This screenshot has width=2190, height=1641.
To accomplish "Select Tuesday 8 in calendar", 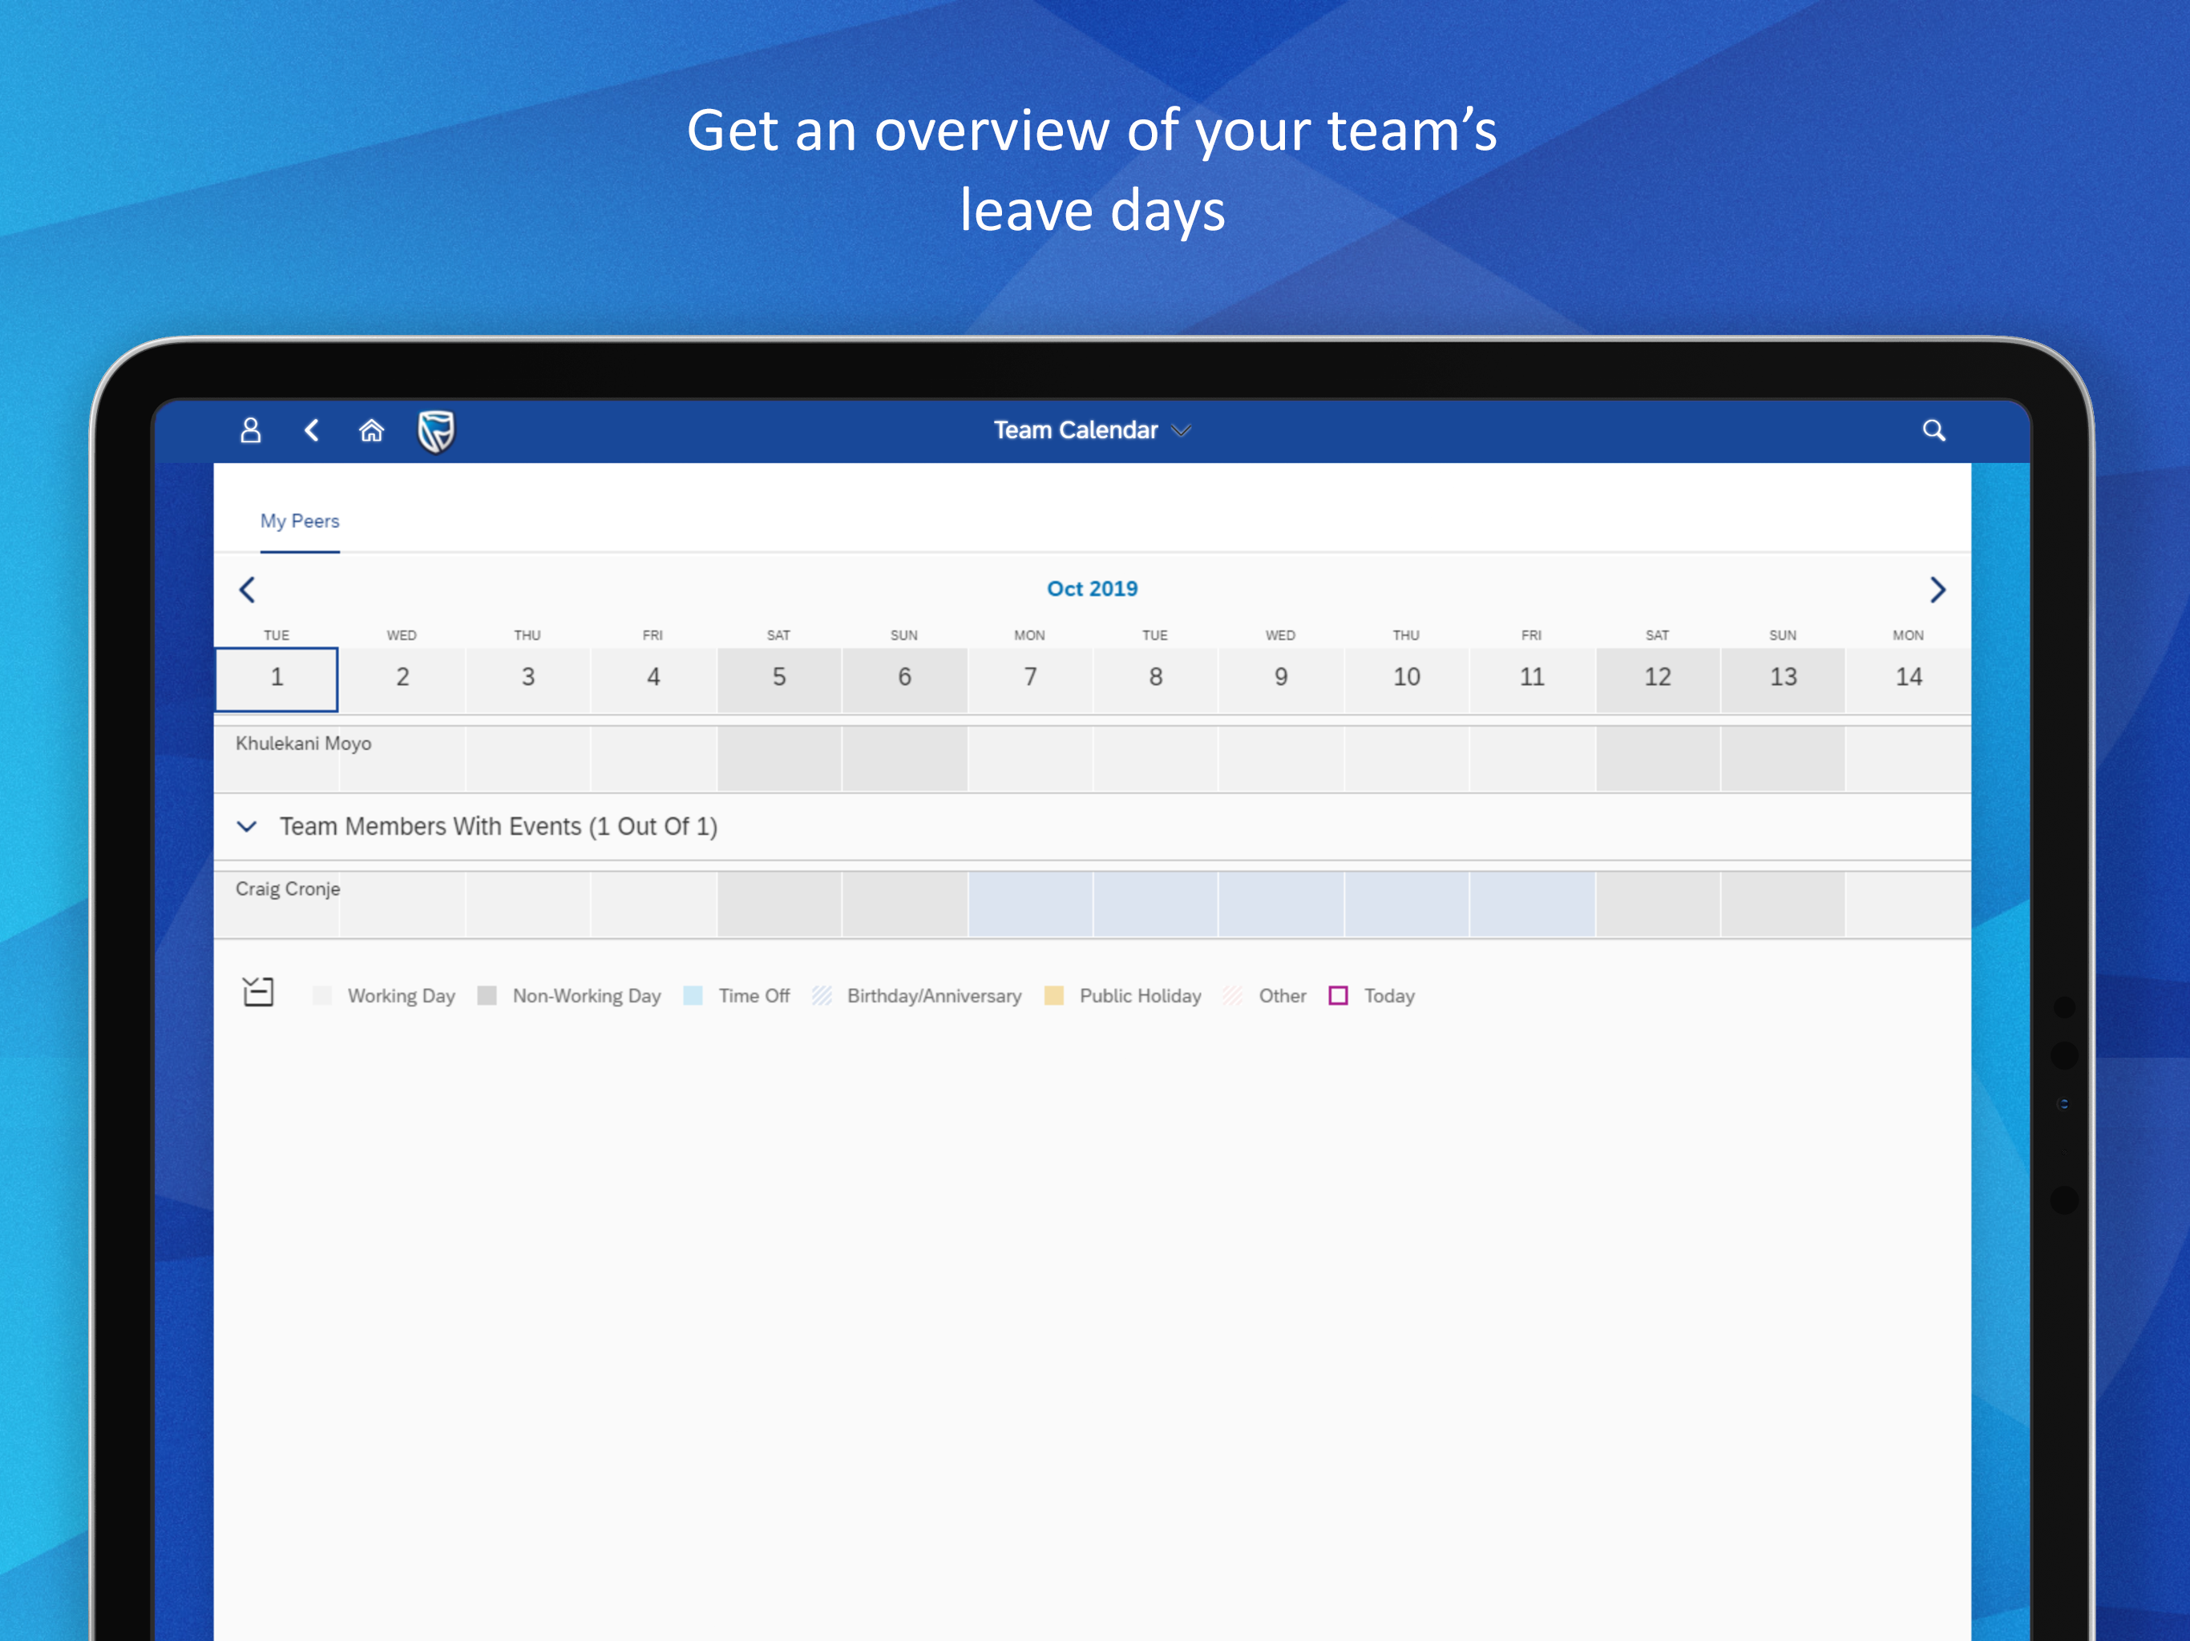I will point(1155,679).
